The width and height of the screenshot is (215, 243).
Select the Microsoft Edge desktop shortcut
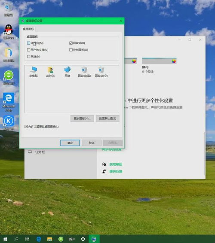(9, 102)
